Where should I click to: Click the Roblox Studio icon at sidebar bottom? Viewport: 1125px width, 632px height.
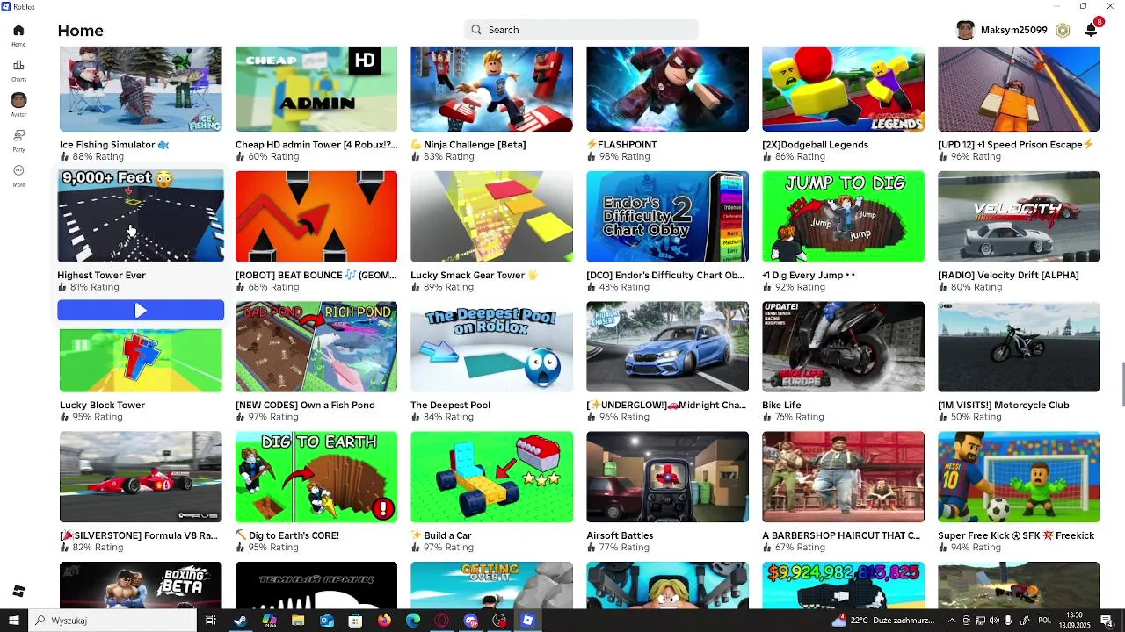(x=18, y=591)
